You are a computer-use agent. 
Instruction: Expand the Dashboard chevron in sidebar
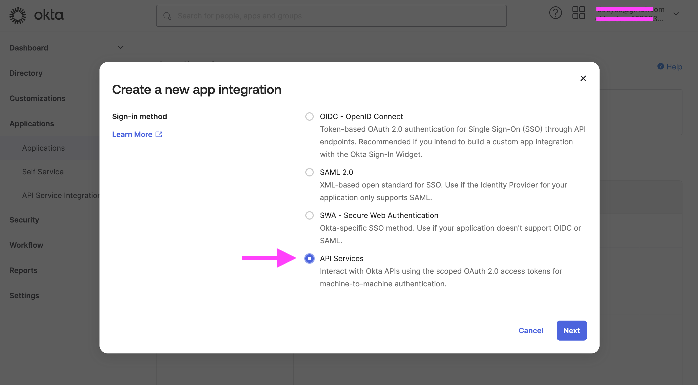tap(121, 48)
